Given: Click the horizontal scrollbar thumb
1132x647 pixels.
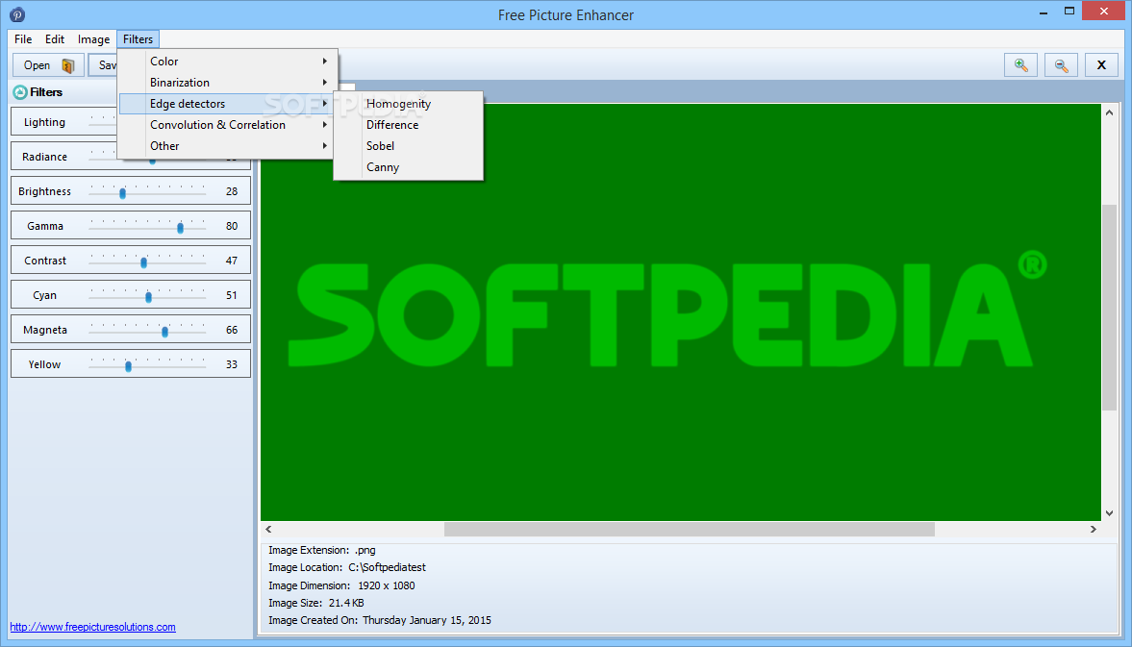Looking at the screenshot, I should pyautogui.click(x=690, y=530).
